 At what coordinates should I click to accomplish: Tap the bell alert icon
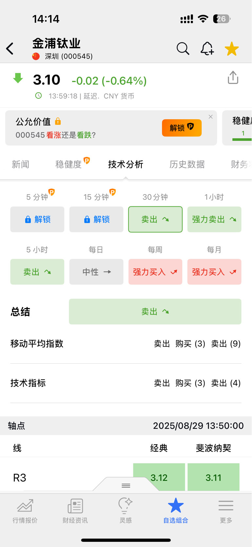click(x=207, y=49)
